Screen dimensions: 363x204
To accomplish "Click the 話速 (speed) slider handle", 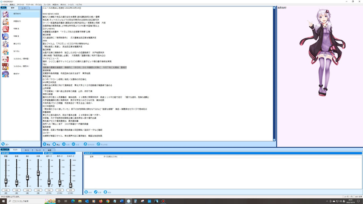I will (x=17, y=182).
